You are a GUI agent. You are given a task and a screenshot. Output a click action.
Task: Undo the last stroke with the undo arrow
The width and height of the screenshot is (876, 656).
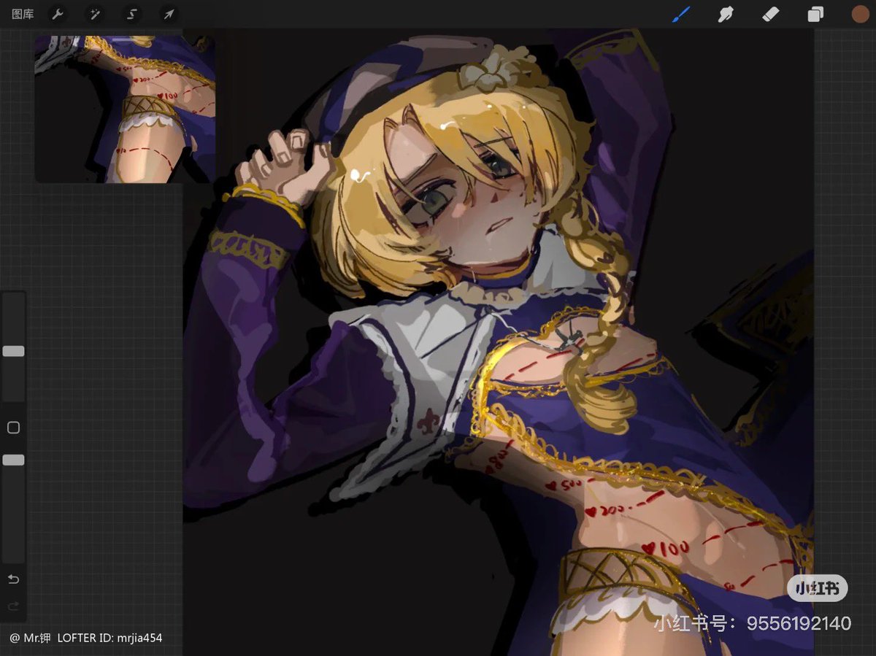(13, 579)
